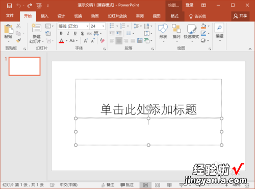Click the distributed alignment icon

[140, 41]
